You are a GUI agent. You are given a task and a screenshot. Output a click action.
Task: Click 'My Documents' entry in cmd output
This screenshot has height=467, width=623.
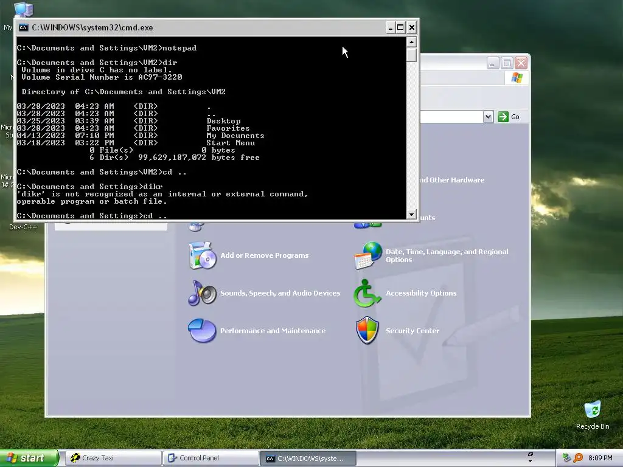235,136
